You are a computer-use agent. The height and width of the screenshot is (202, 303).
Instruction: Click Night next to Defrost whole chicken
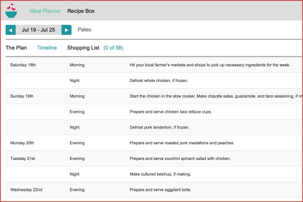pos(75,81)
